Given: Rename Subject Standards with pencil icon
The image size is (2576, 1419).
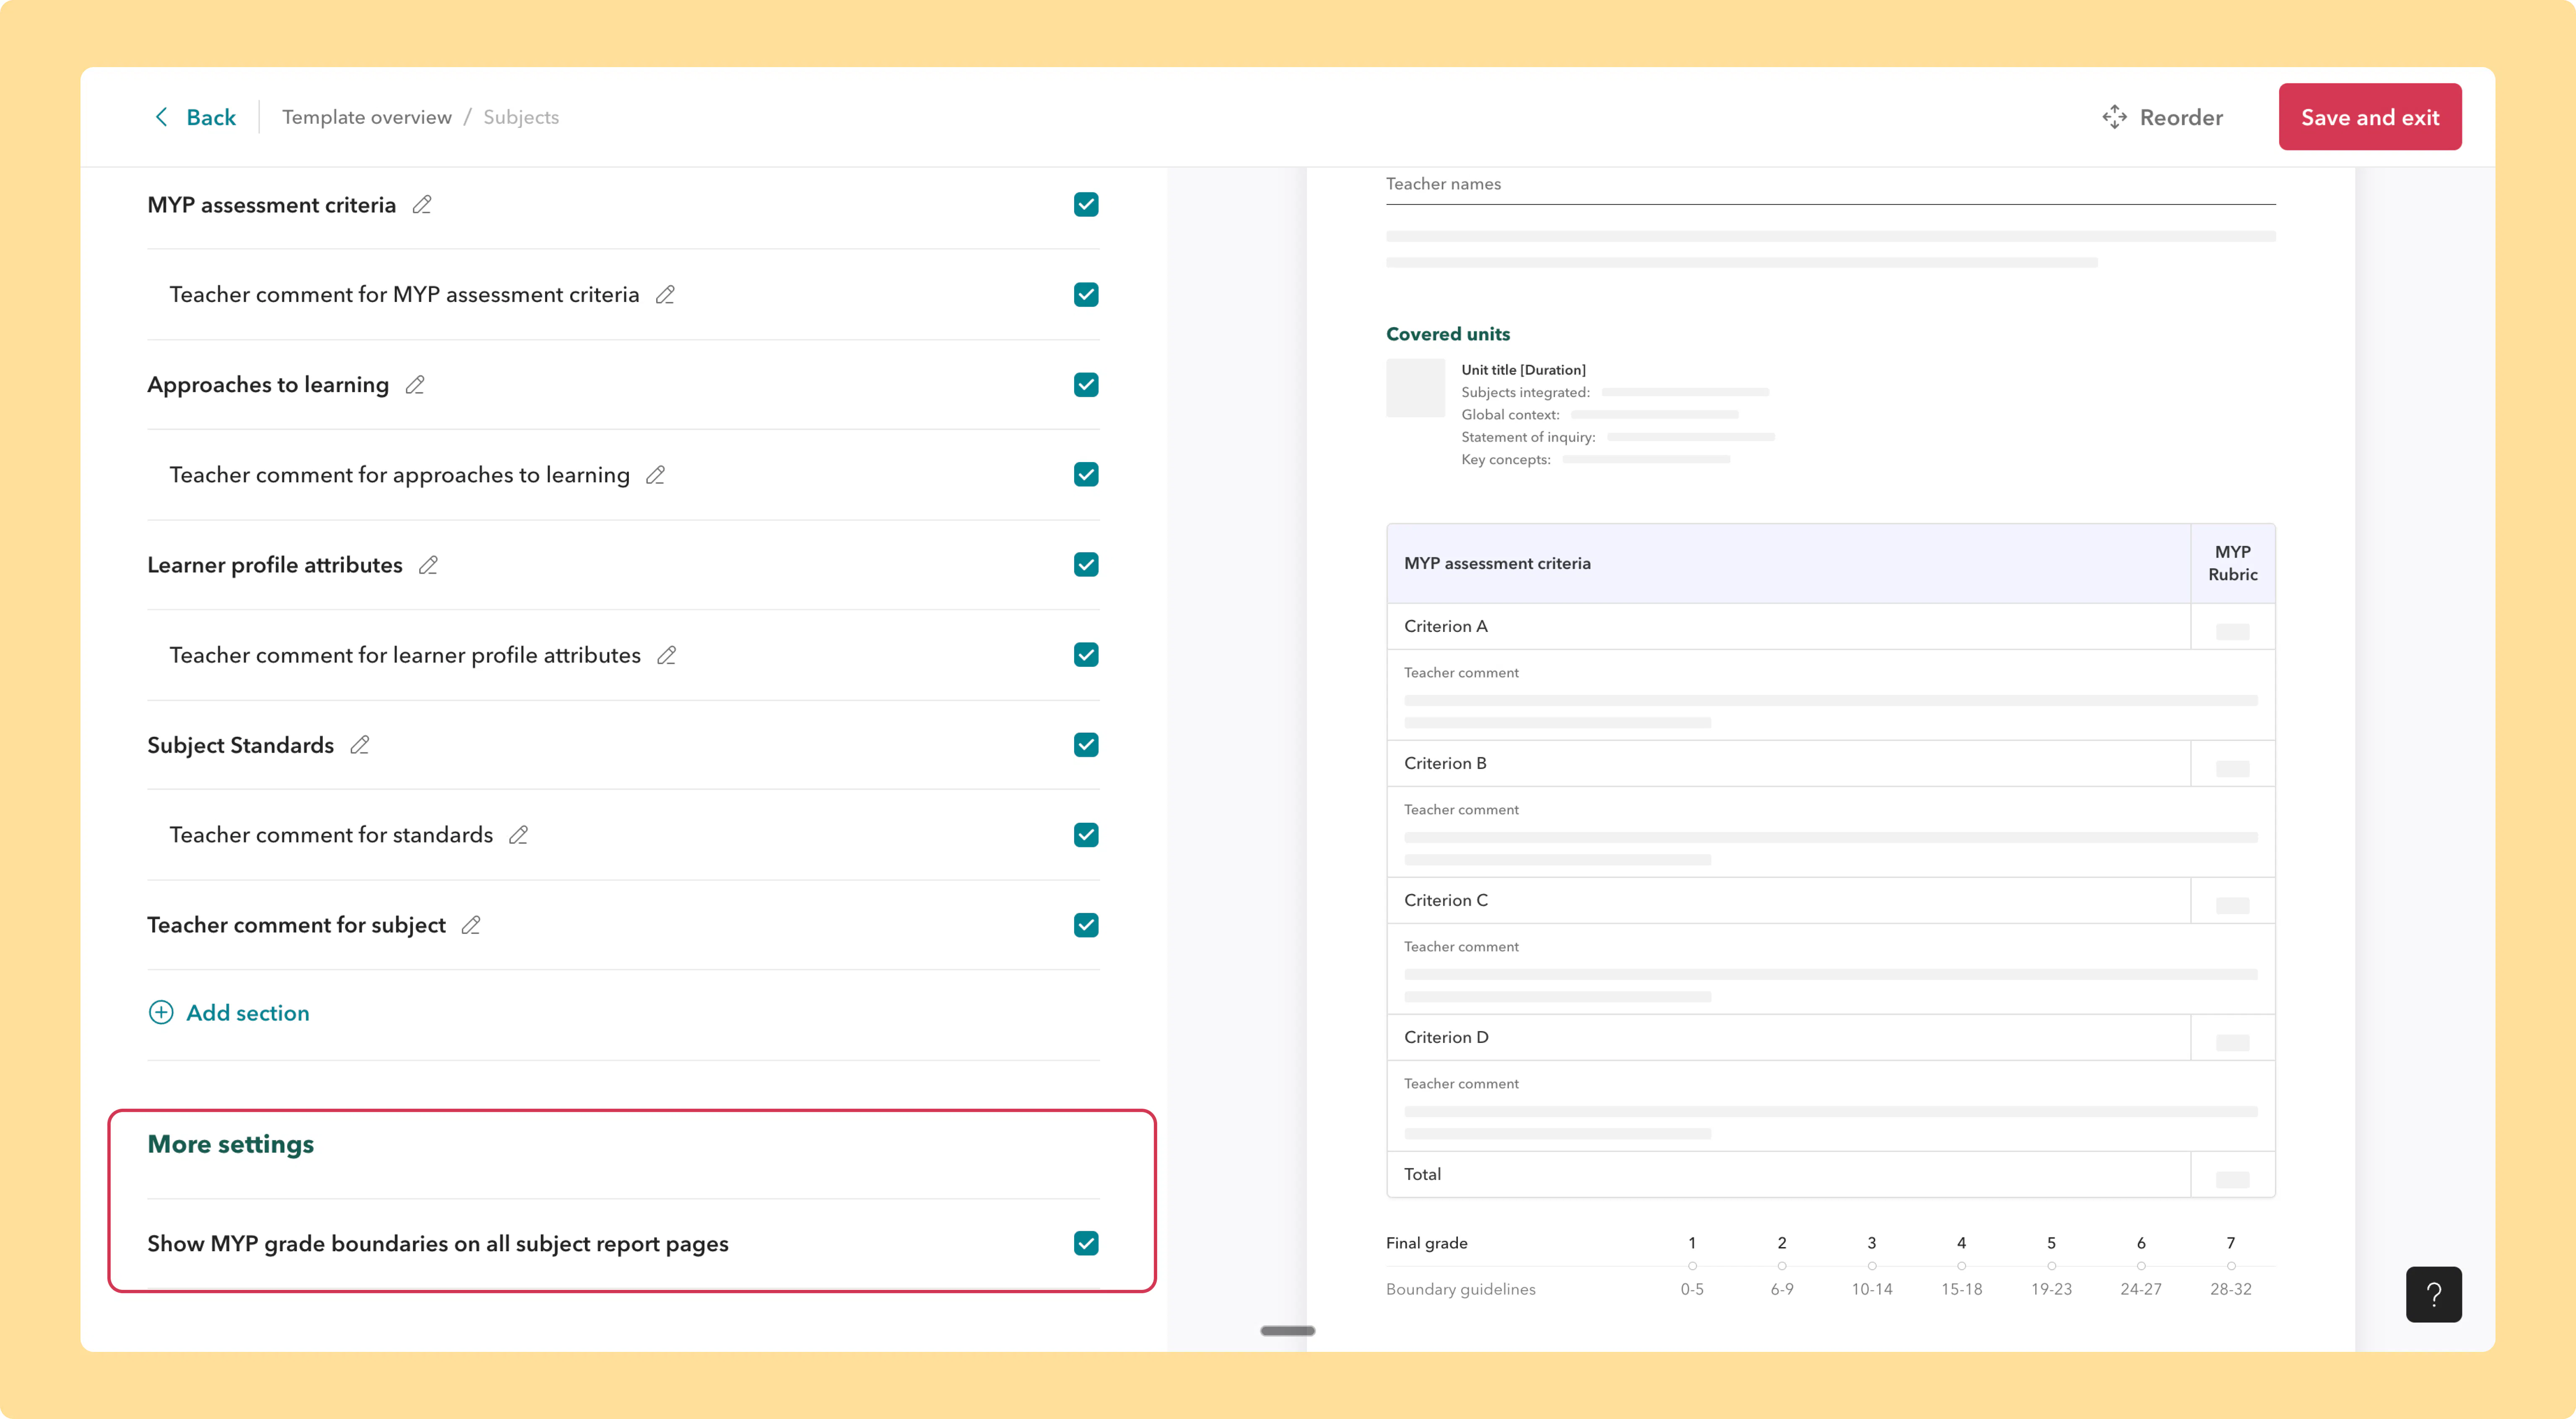Looking at the screenshot, I should coord(360,745).
